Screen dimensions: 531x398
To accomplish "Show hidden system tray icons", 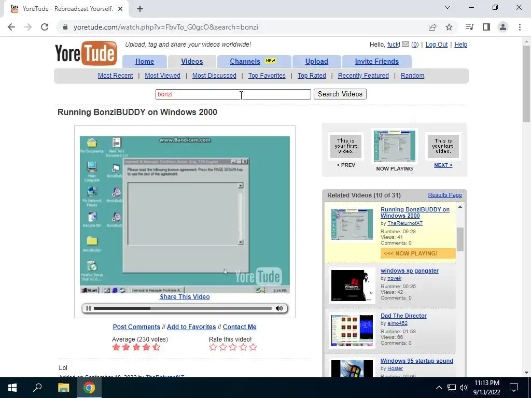I will pyautogui.click(x=439, y=388).
